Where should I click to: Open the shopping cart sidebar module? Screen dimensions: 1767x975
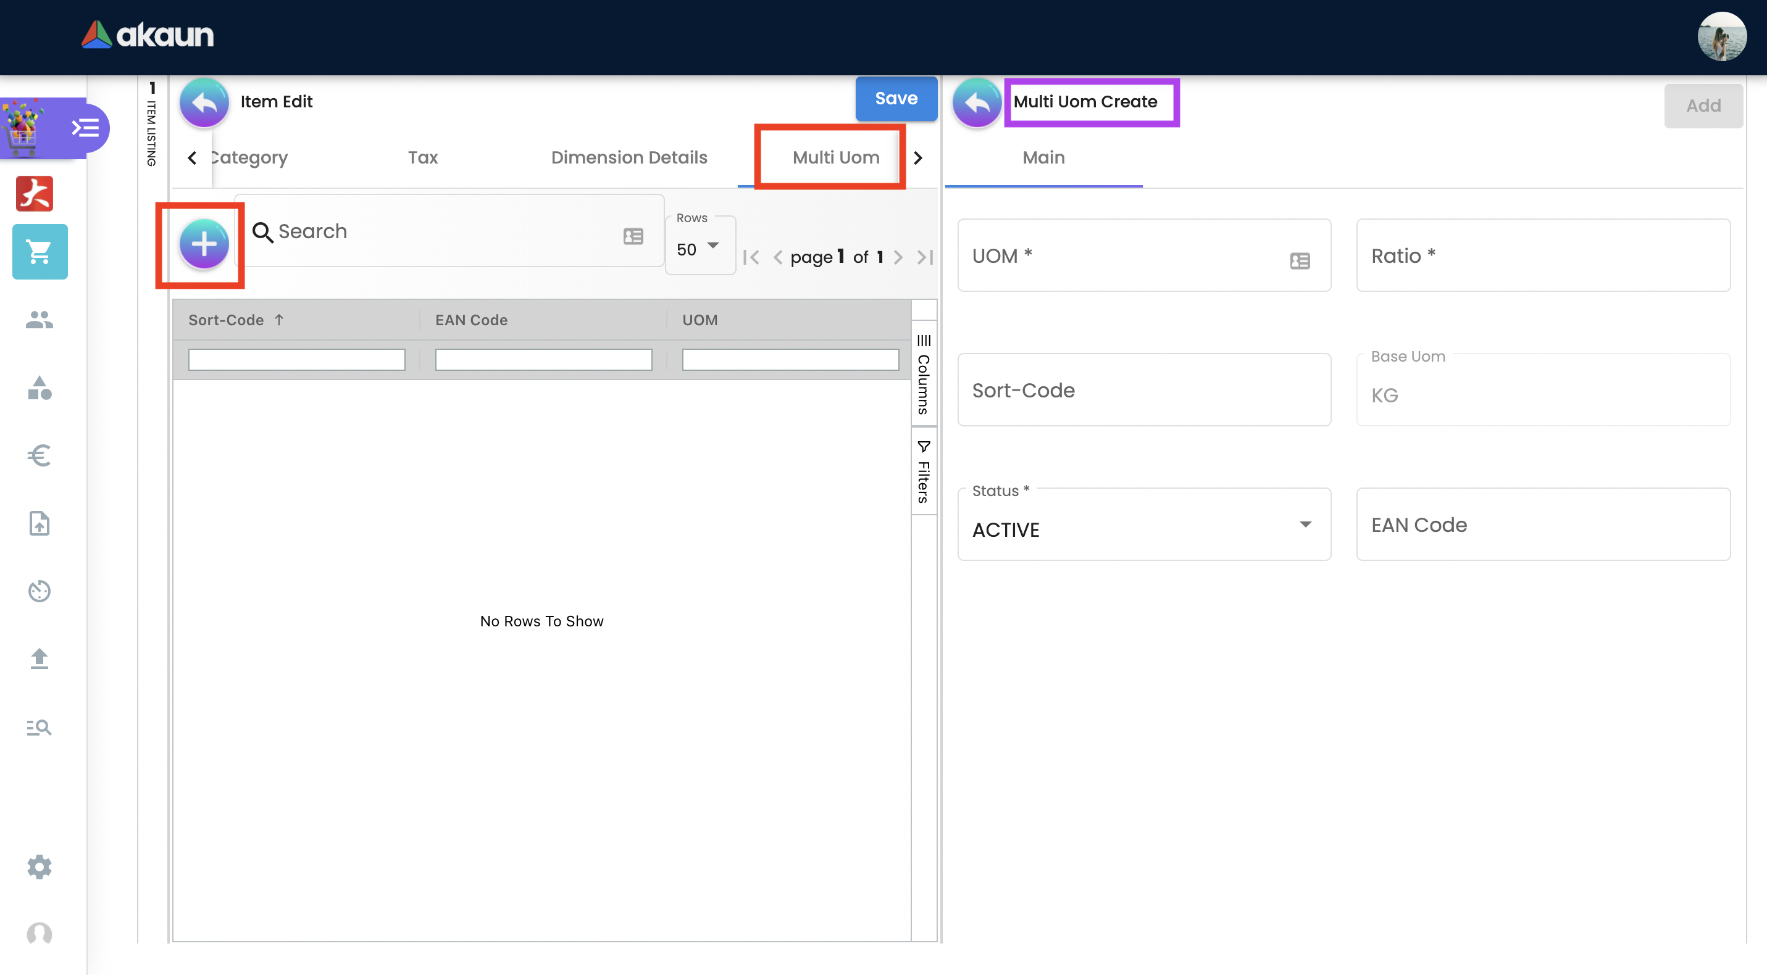tap(40, 252)
